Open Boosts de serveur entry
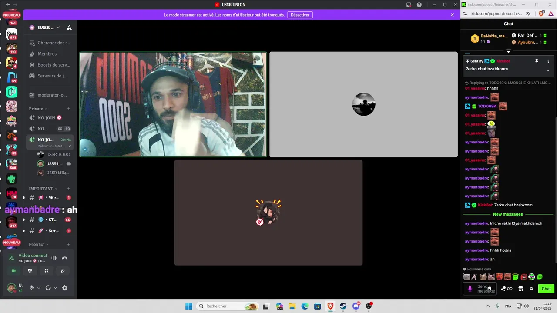Viewport: 557px width, 313px height. coord(50,65)
